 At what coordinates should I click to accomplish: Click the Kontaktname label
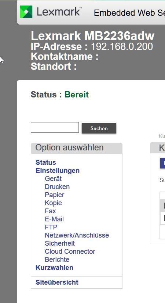click(x=65, y=57)
